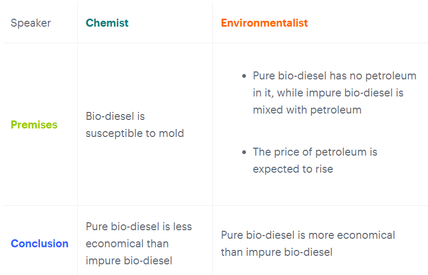Click the 'in it, while impure bio-diesel is' line
This screenshot has height=275, width=428.
328,93
